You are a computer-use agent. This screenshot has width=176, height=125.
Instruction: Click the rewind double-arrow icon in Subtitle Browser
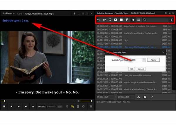pyautogui.click(x=99, y=20)
